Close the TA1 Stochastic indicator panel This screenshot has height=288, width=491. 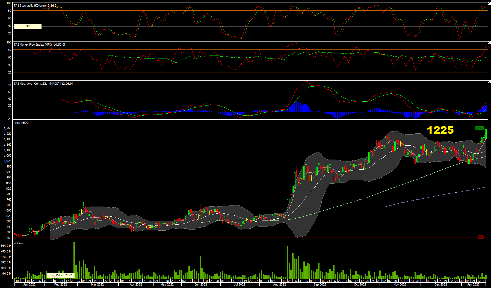489,4
